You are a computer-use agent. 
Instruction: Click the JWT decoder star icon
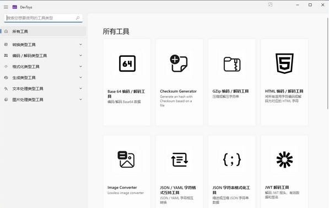click(x=284, y=159)
